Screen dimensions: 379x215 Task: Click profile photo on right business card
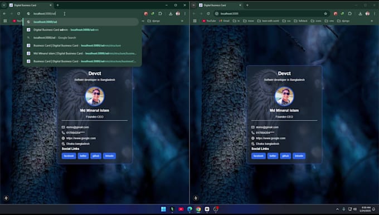284,96
